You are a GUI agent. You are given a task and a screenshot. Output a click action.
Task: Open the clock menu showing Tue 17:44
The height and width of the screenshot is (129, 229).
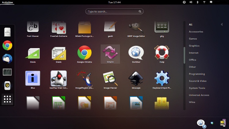pos(114,2)
